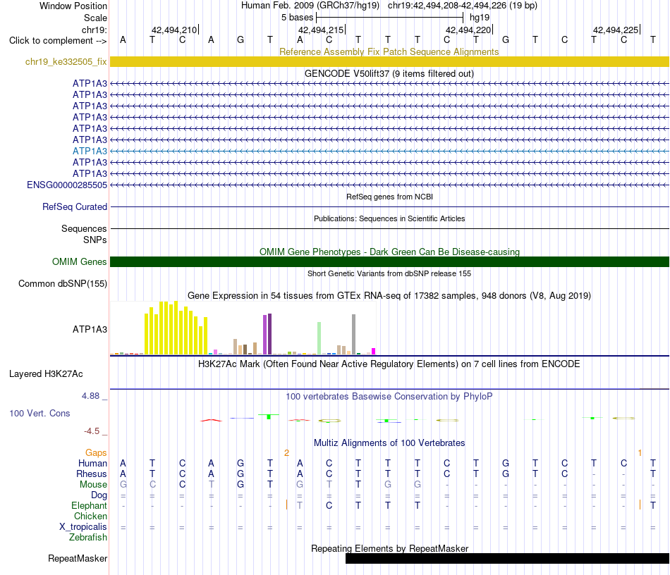Click the Gaps row label
Screen dimensions: 670x575
click(x=96, y=452)
